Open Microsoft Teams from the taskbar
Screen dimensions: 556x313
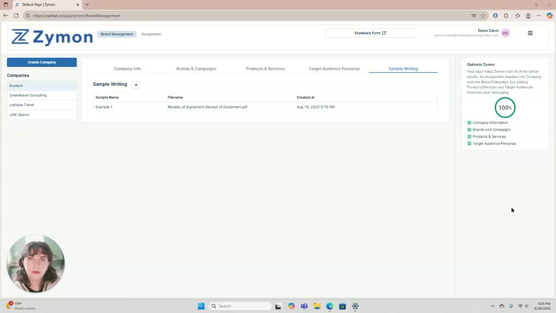(x=304, y=306)
